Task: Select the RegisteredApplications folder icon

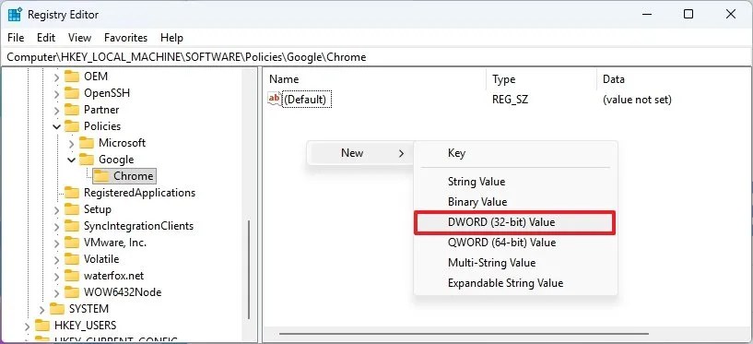Action: [x=72, y=193]
